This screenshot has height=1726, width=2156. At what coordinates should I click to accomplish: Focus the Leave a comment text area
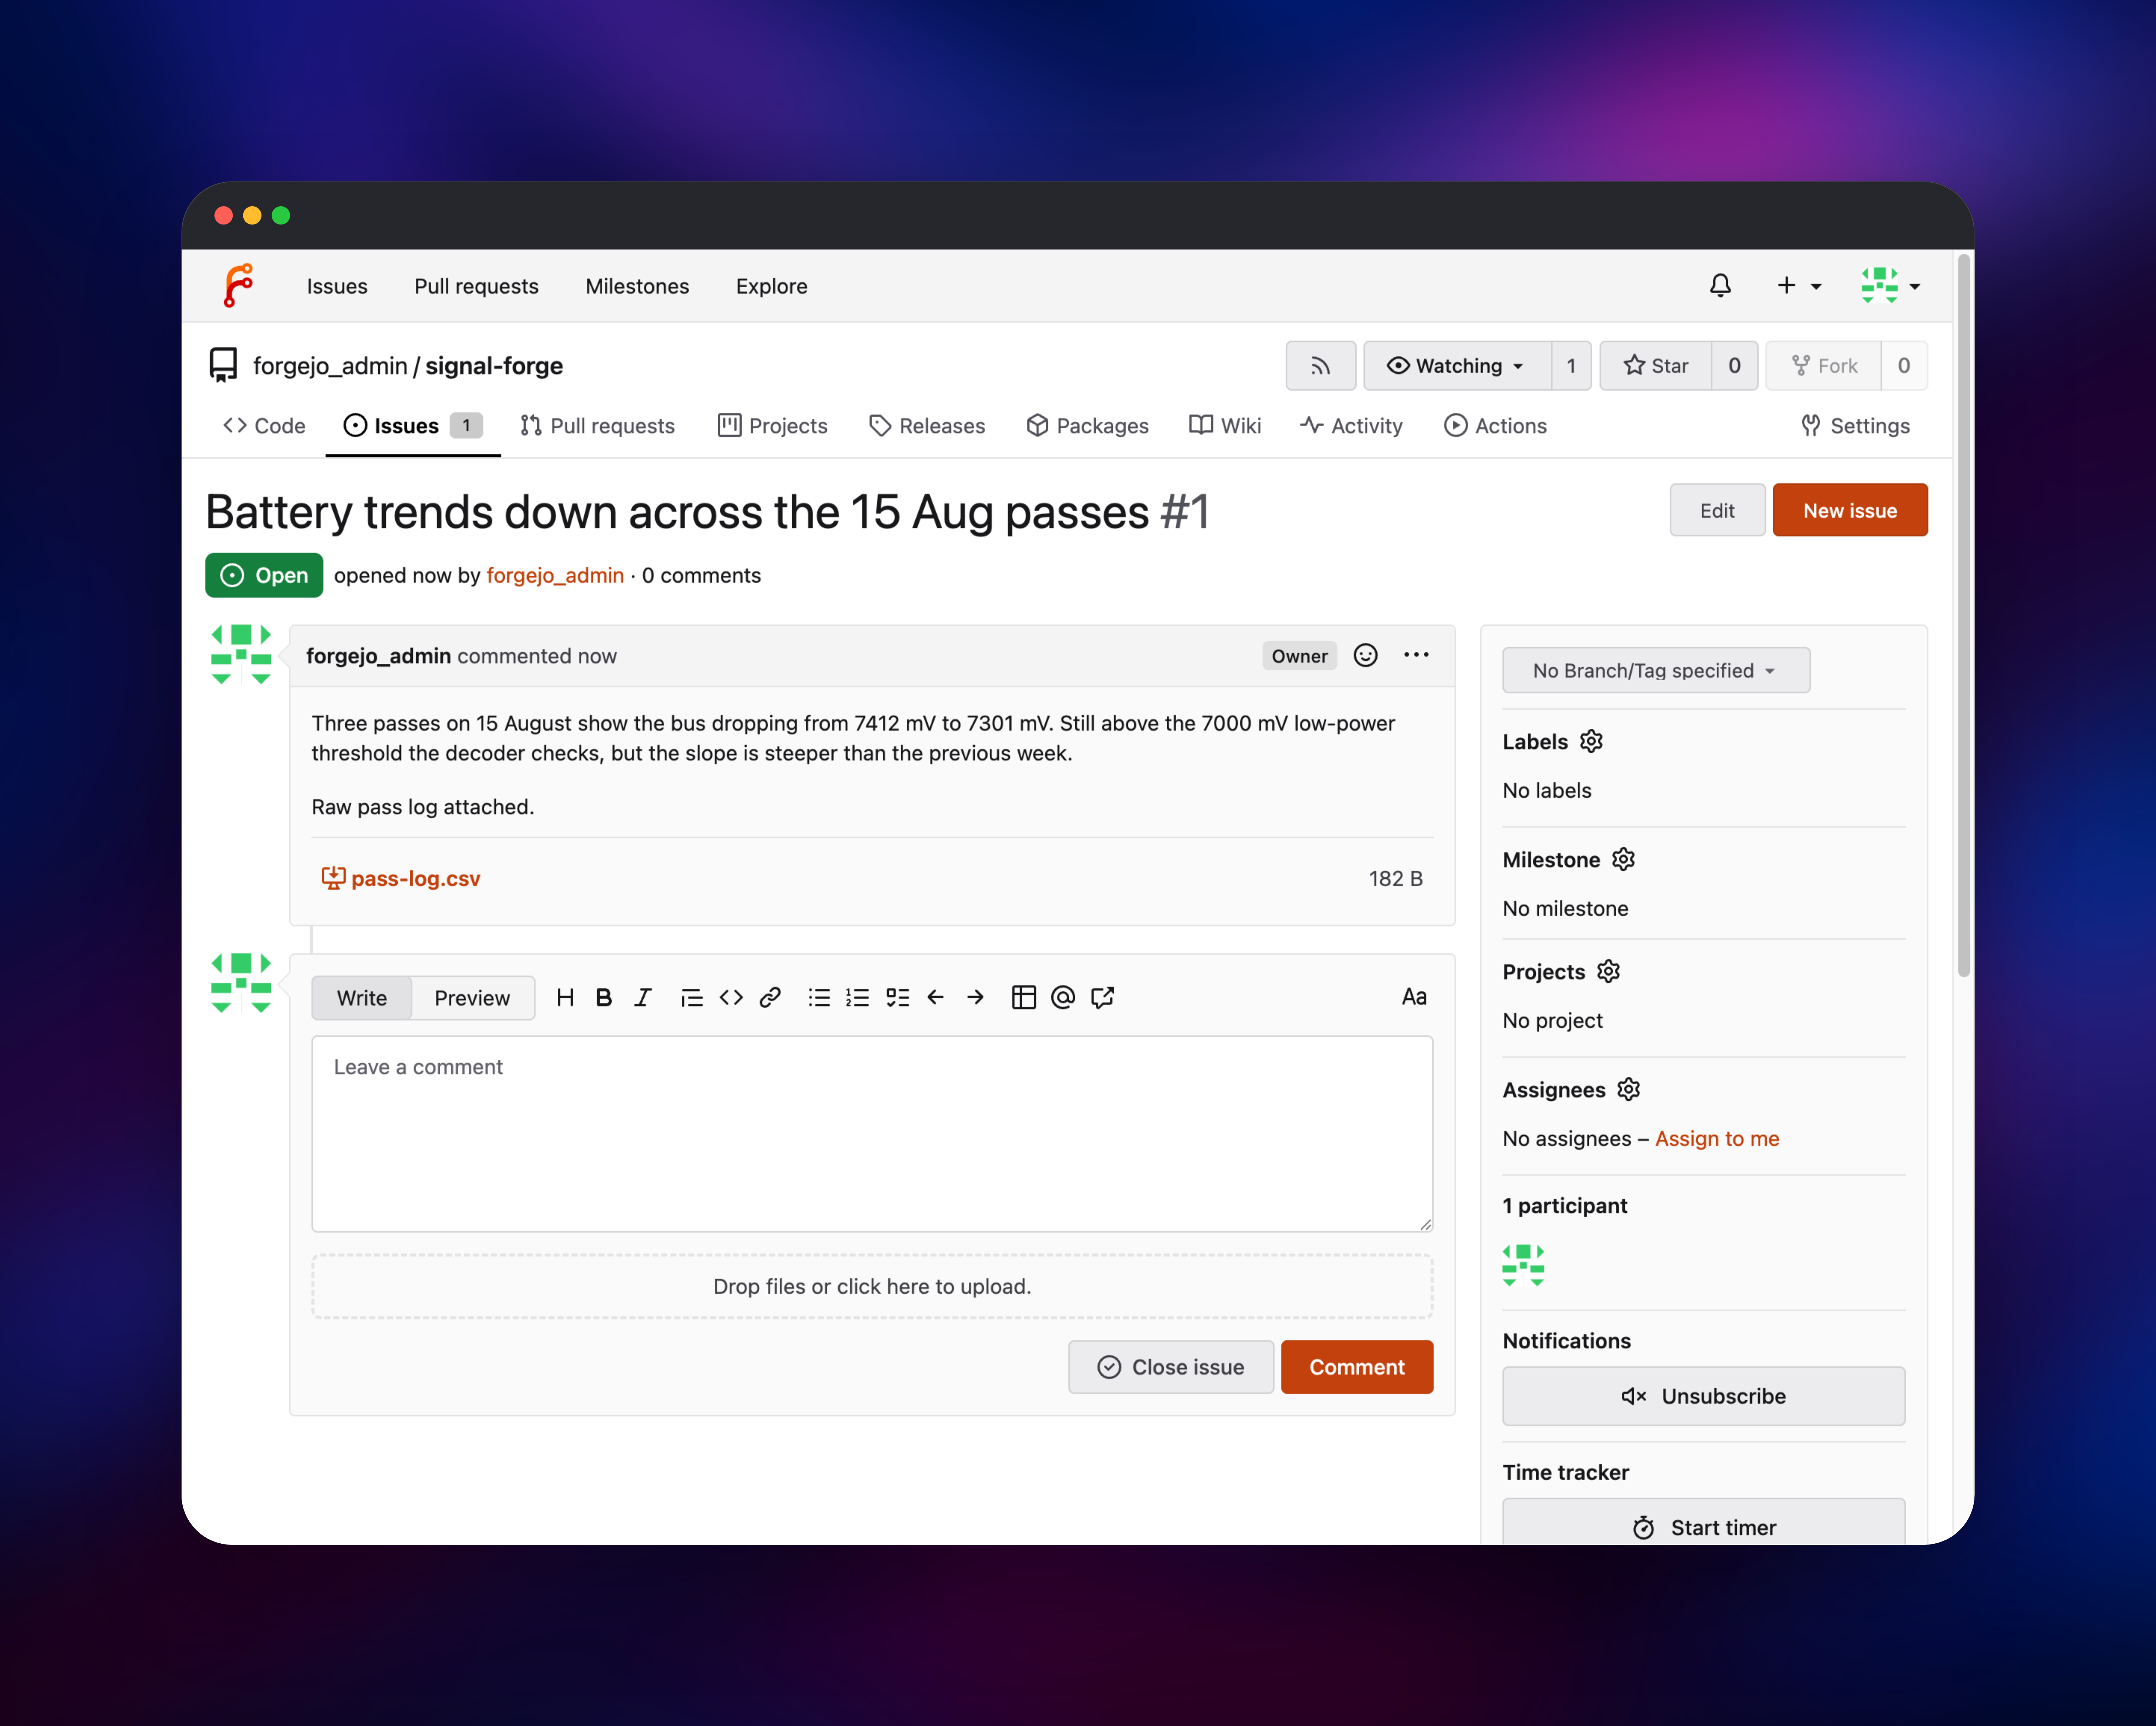click(x=872, y=1134)
